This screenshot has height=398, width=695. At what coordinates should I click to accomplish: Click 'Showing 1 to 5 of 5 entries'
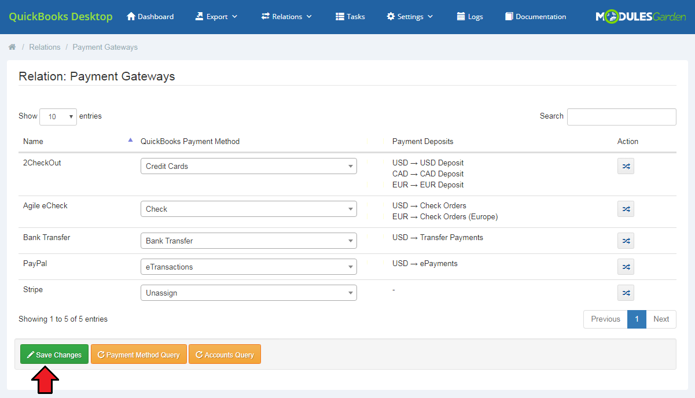[63, 319]
